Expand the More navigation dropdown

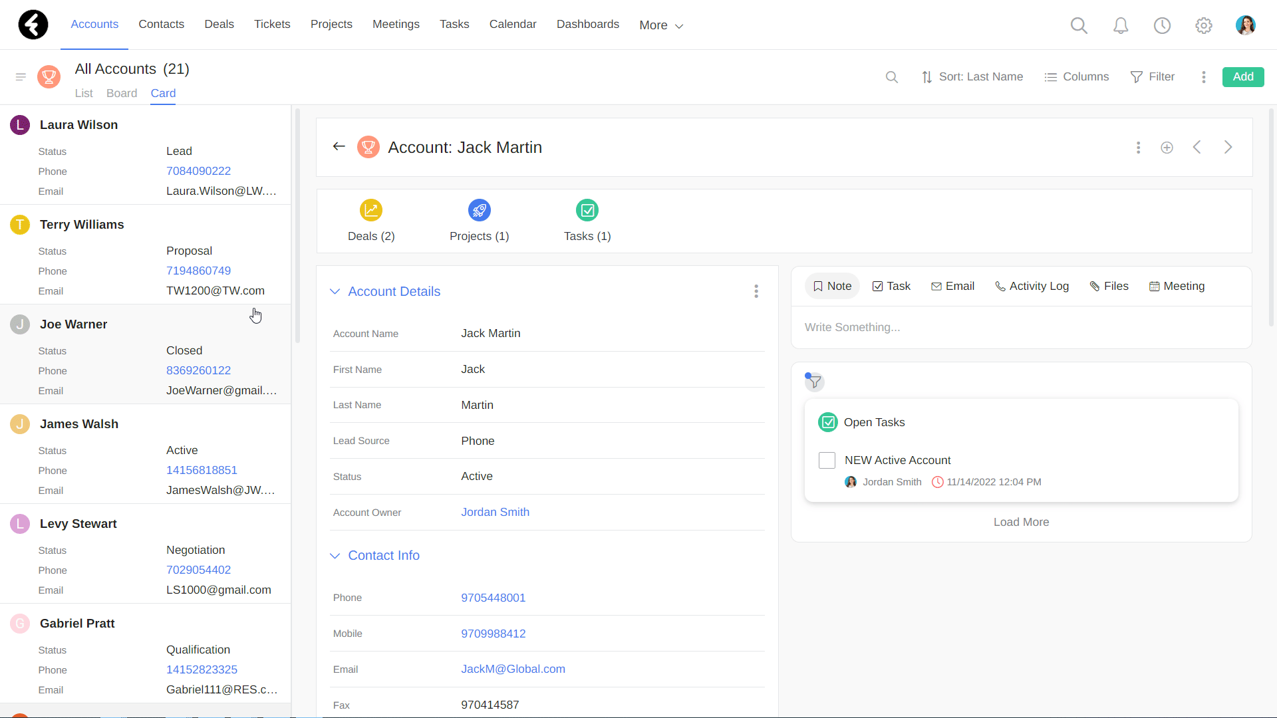(661, 25)
